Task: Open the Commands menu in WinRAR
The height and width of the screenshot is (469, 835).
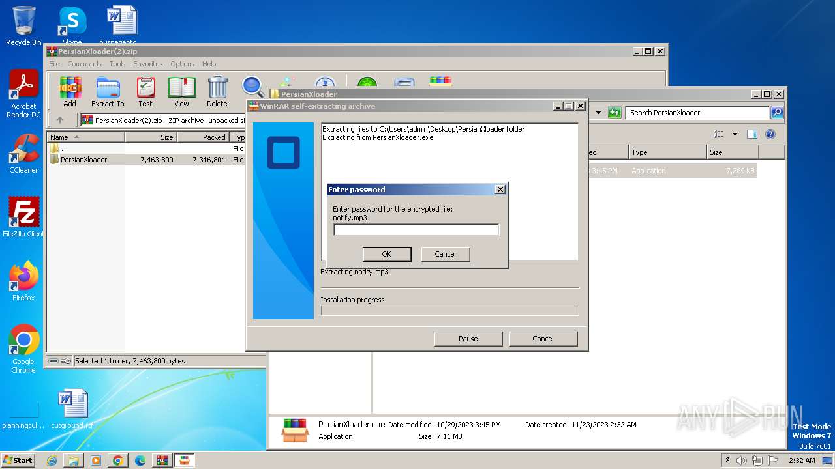Action: [84, 64]
